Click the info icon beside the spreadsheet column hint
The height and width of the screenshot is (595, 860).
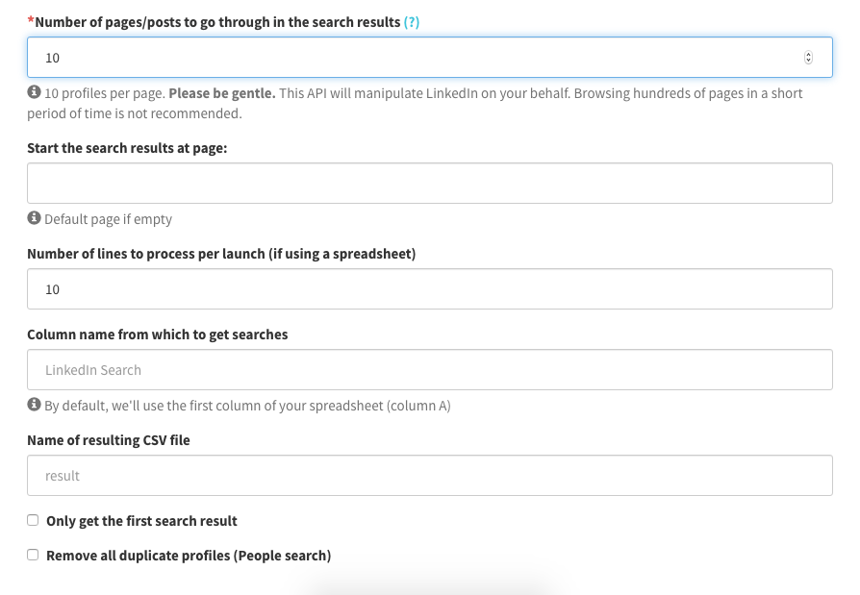pos(34,405)
